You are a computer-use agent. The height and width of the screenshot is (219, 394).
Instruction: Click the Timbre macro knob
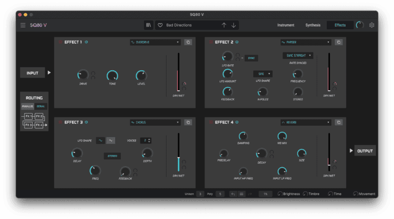click(305, 194)
